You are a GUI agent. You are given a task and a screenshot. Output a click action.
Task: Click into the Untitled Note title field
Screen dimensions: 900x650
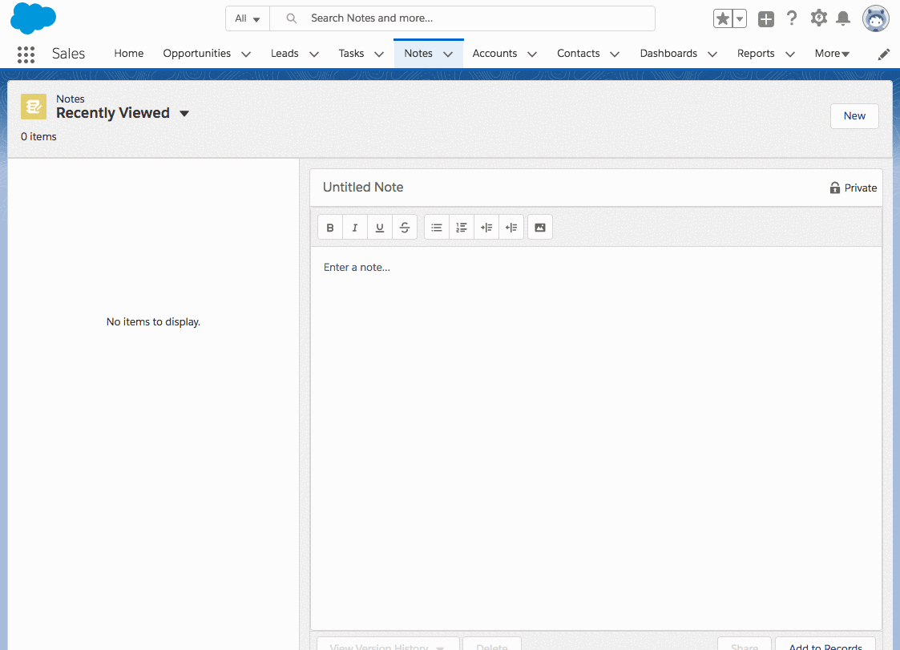click(561, 188)
